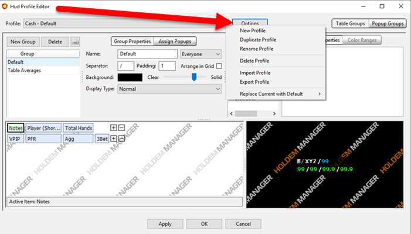Click the Name input field

coord(147,54)
